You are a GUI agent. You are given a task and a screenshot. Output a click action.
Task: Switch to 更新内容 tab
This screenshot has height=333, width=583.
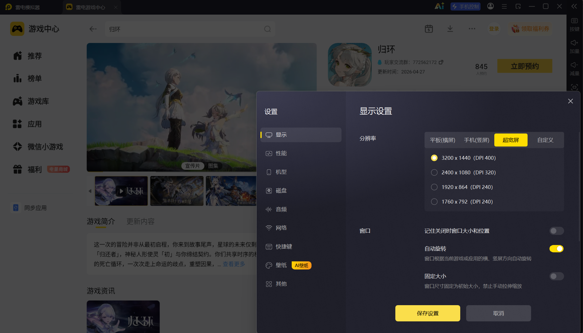tap(141, 222)
